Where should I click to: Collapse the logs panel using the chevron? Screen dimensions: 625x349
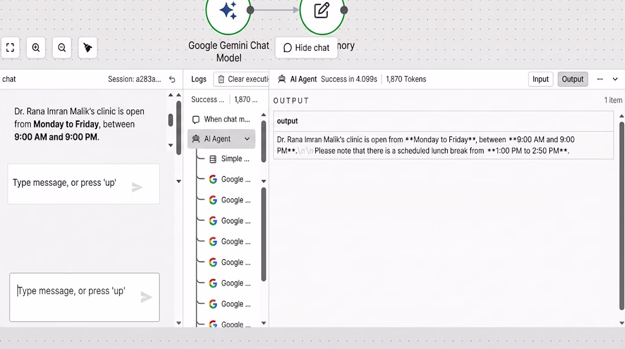[x=615, y=80]
